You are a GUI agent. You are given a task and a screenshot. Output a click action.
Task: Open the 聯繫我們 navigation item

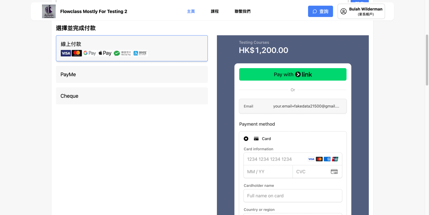[243, 11]
